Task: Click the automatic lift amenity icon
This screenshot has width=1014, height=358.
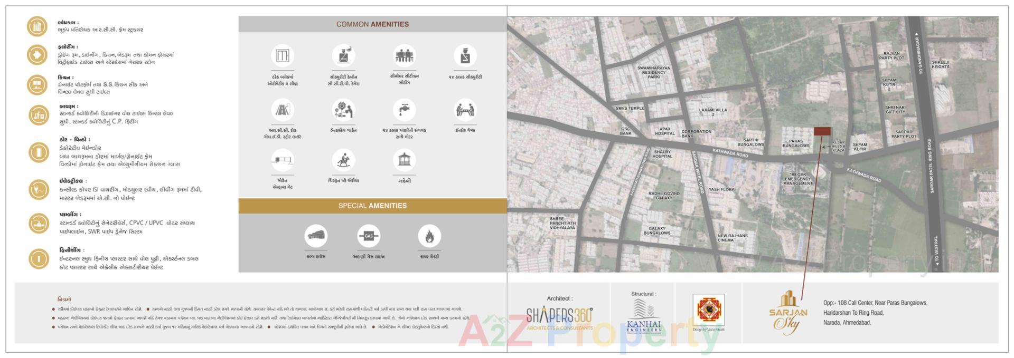Action: point(283,56)
